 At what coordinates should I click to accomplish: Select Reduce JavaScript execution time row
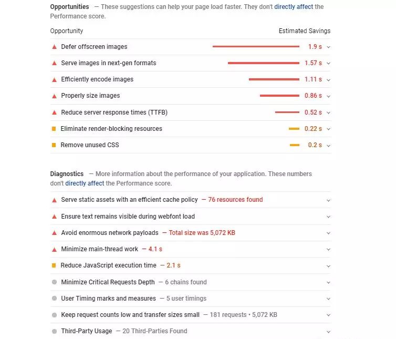108,265
